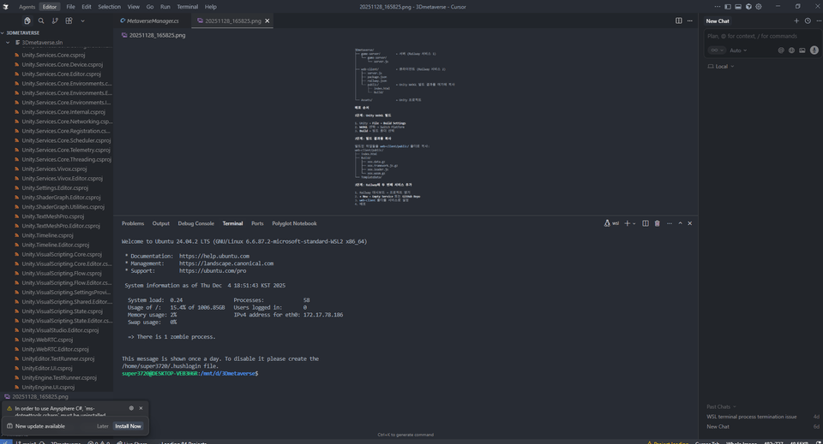This screenshot has height=444, width=823.
Task: Split the terminal
Action: [x=645, y=223]
